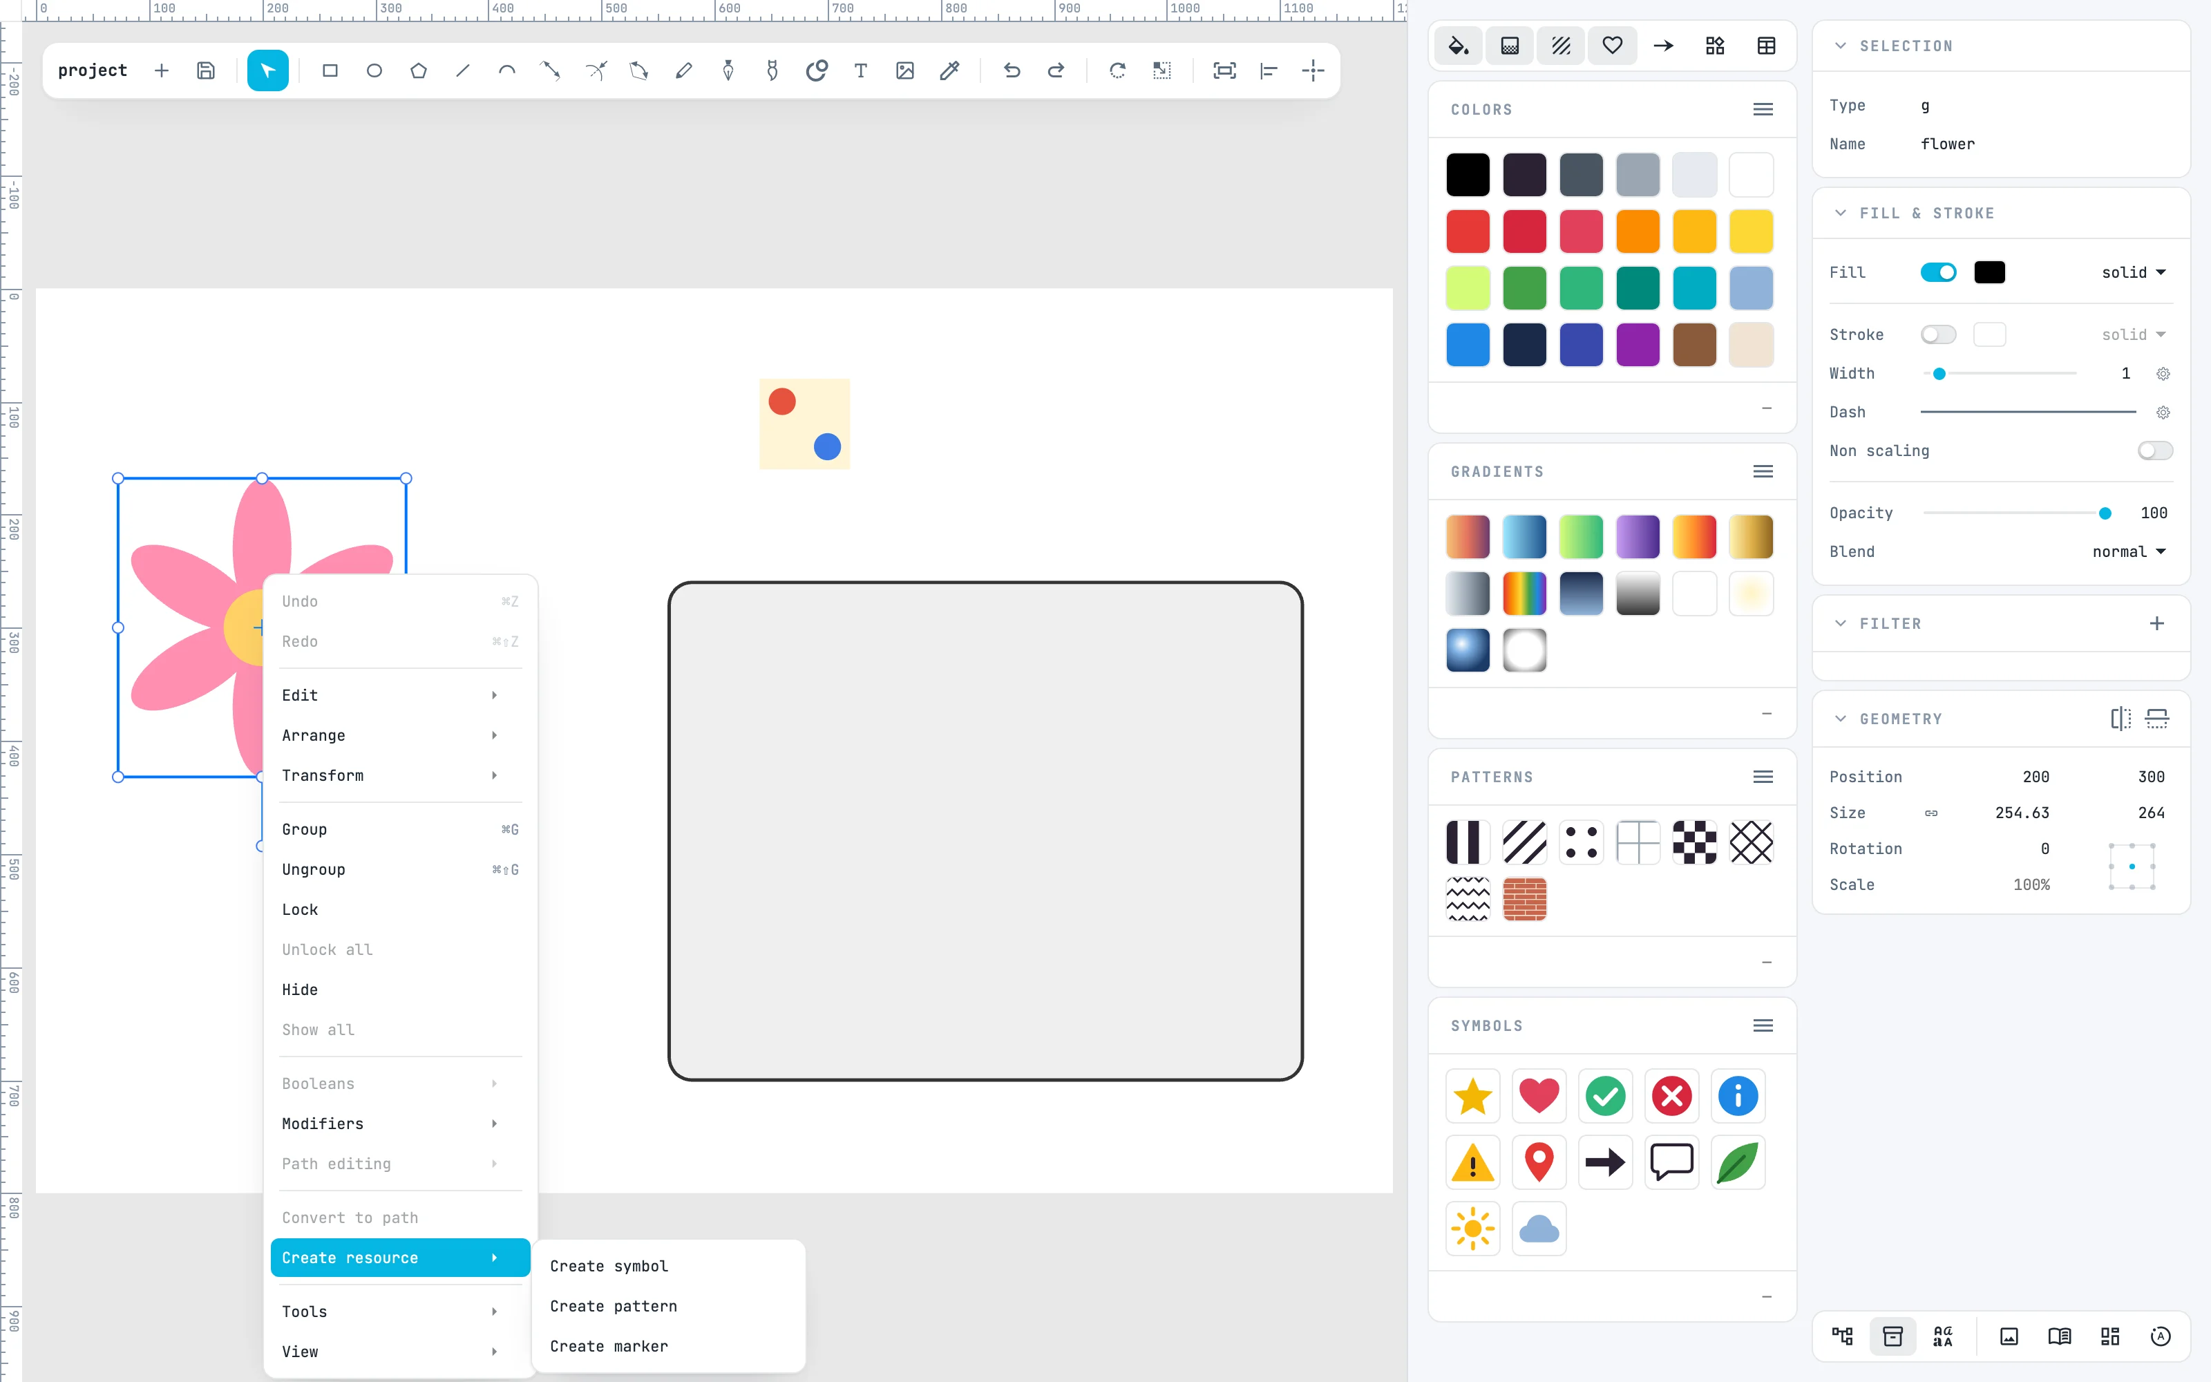Viewport: 2211px width, 1382px height.
Task: Enable the Non scaling toggle
Action: click(x=2154, y=451)
